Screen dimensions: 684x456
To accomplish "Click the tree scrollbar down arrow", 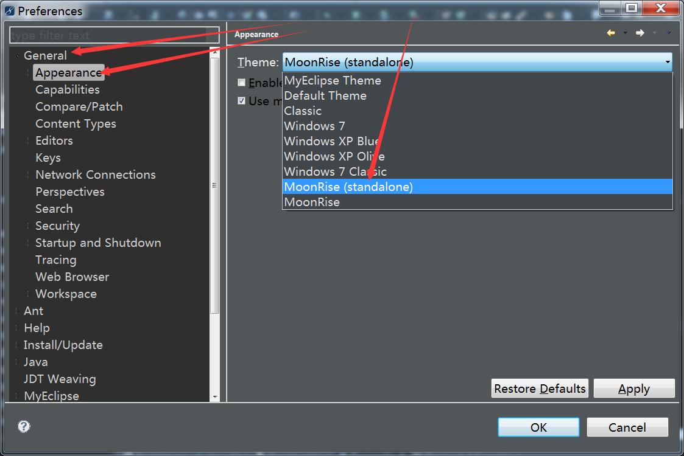I will pyautogui.click(x=214, y=397).
